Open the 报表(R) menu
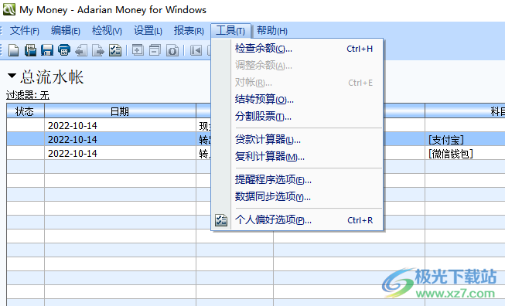The image size is (505, 306). click(189, 31)
